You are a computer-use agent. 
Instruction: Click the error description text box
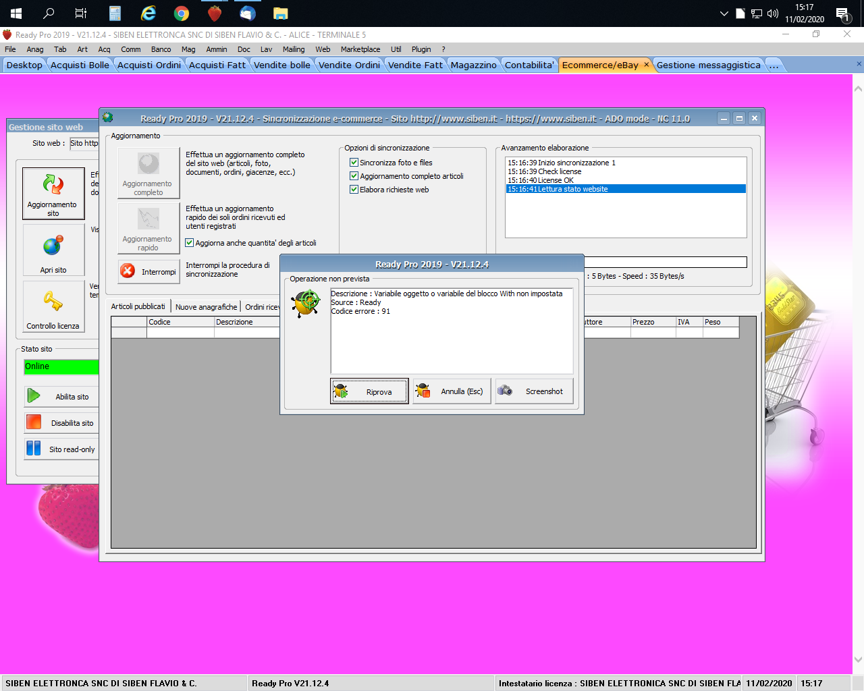(x=452, y=331)
